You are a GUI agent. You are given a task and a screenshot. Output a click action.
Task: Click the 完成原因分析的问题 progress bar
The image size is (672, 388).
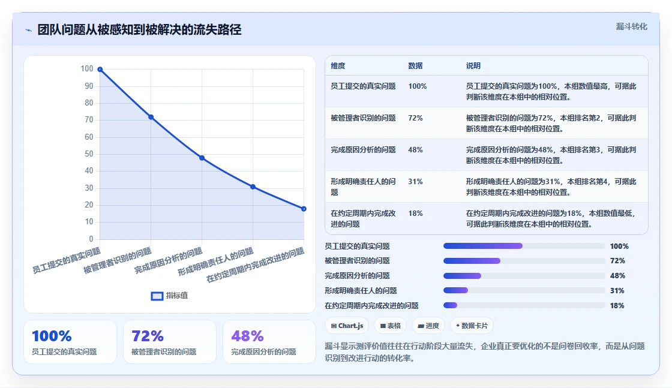(x=524, y=276)
